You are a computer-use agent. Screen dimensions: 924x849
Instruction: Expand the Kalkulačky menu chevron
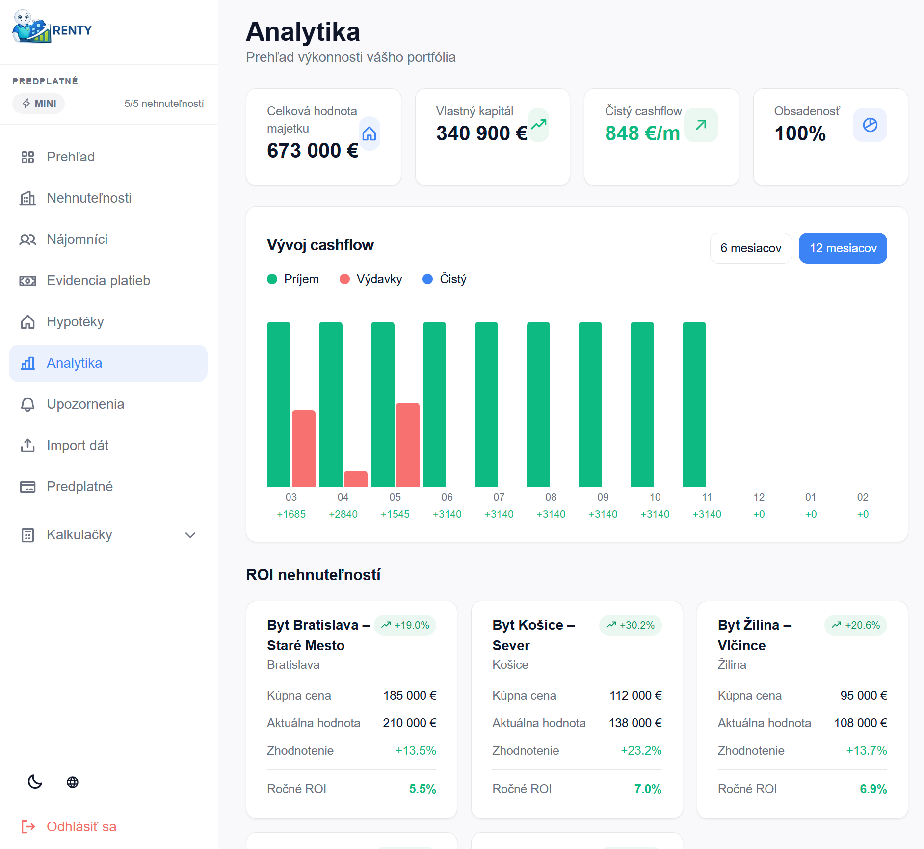(x=190, y=535)
